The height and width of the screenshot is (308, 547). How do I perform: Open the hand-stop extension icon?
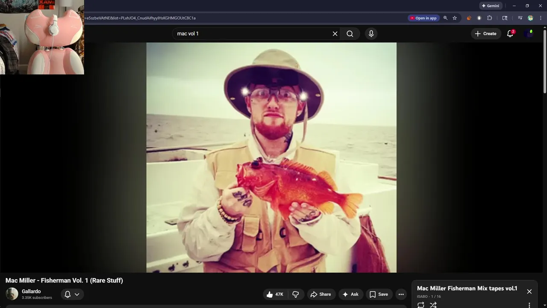[x=479, y=18]
